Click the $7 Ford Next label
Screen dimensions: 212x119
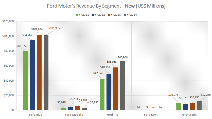click(161, 107)
